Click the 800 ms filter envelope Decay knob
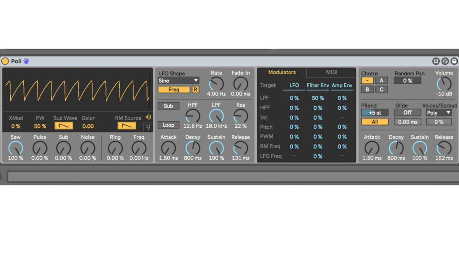Screen dimensions: 459x275 (193, 148)
